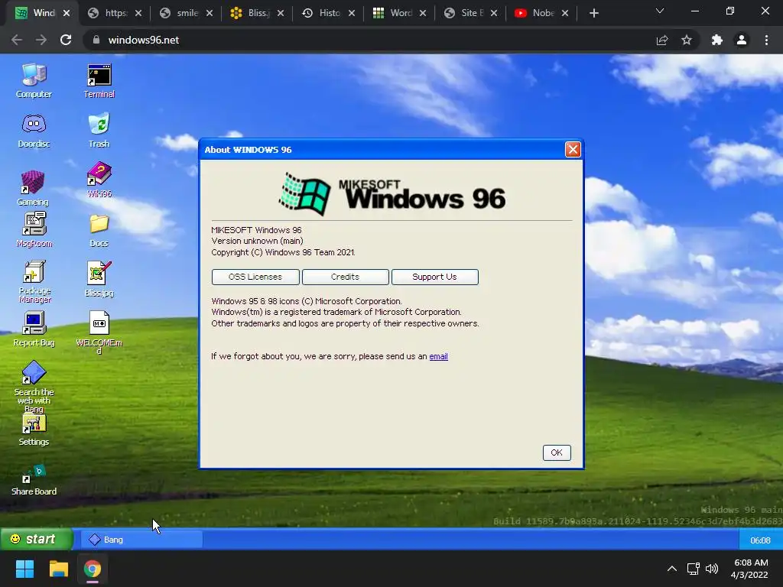Image resolution: width=783 pixels, height=587 pixels.
Task: Click OK in the About dialog
Action: click(557, 452)
